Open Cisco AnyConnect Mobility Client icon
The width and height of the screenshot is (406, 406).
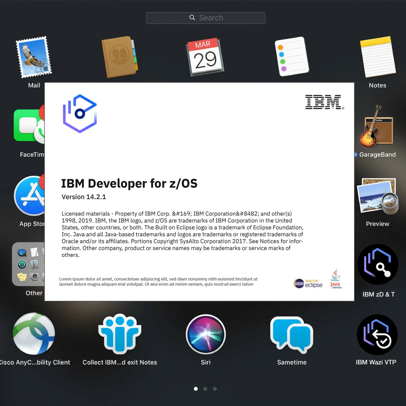pyautogui.click(x=34, y=334)
